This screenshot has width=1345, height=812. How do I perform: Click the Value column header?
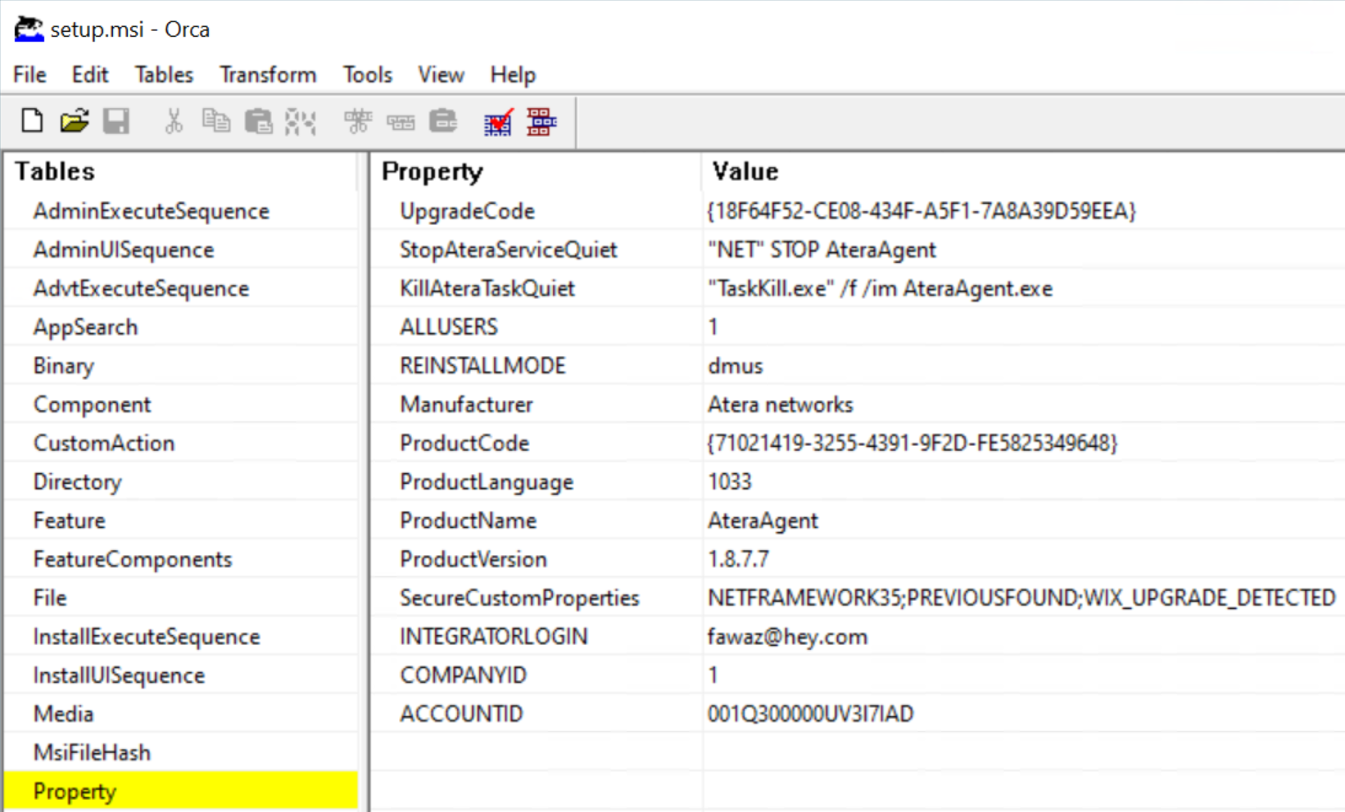coord(744,171)
